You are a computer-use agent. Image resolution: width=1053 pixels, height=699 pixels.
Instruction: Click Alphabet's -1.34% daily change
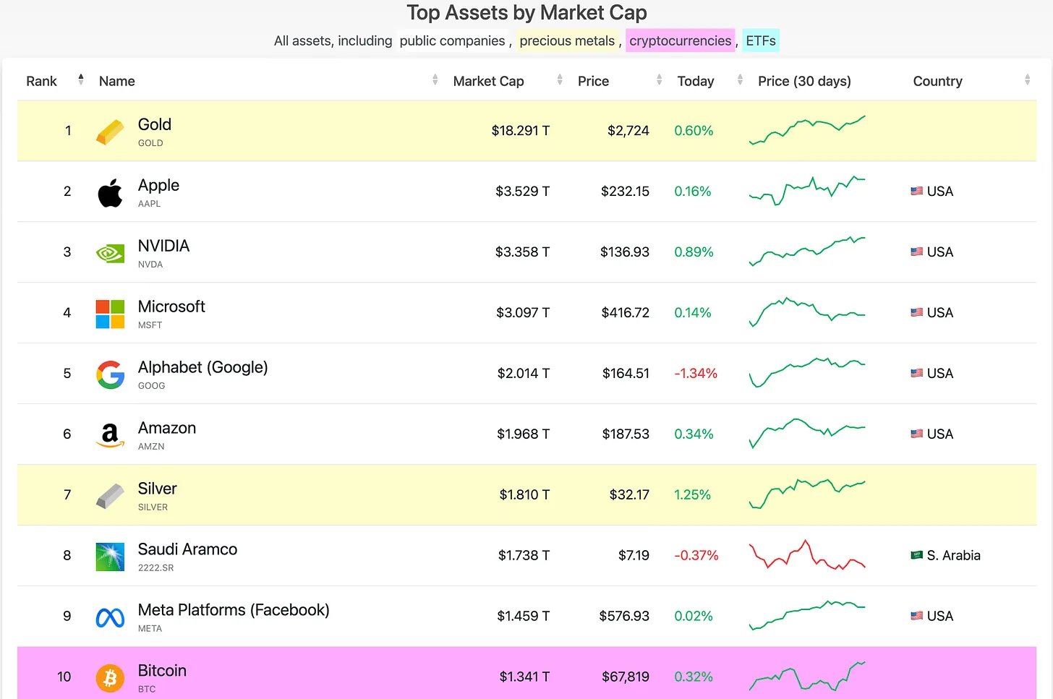coord(696,374)
